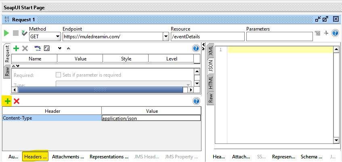Select the application/json header value cell
342x162 pixels.
[x=151, y=118]
